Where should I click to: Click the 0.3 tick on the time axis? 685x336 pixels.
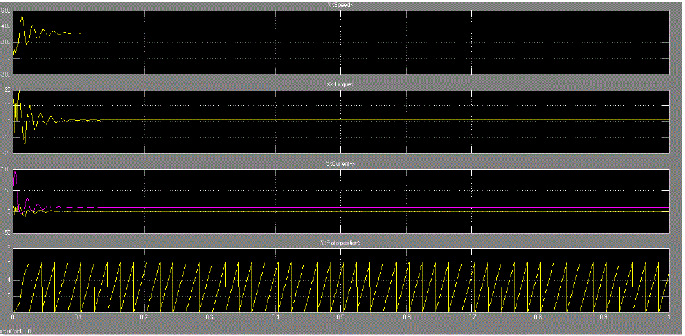[209, 317]
